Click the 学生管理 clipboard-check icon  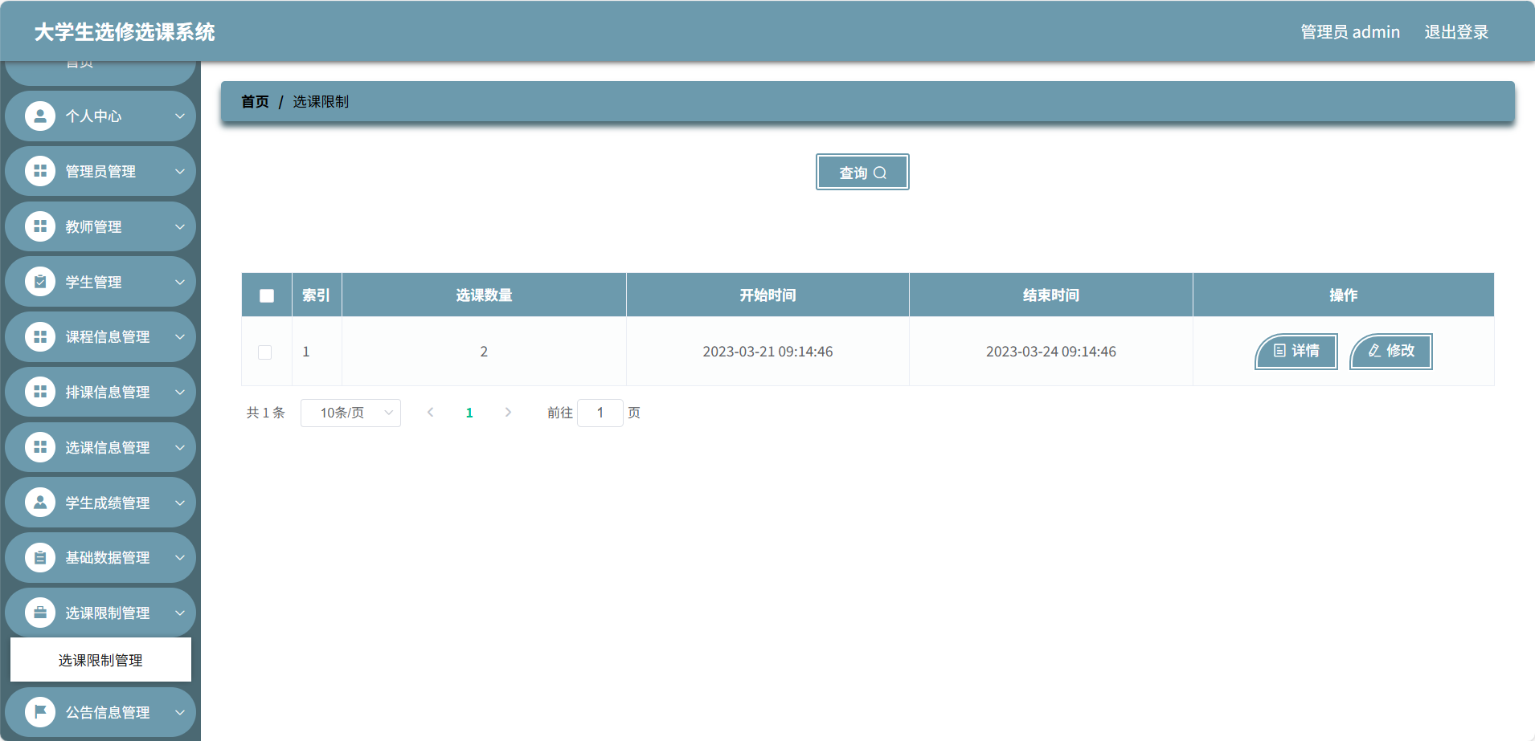40,282
